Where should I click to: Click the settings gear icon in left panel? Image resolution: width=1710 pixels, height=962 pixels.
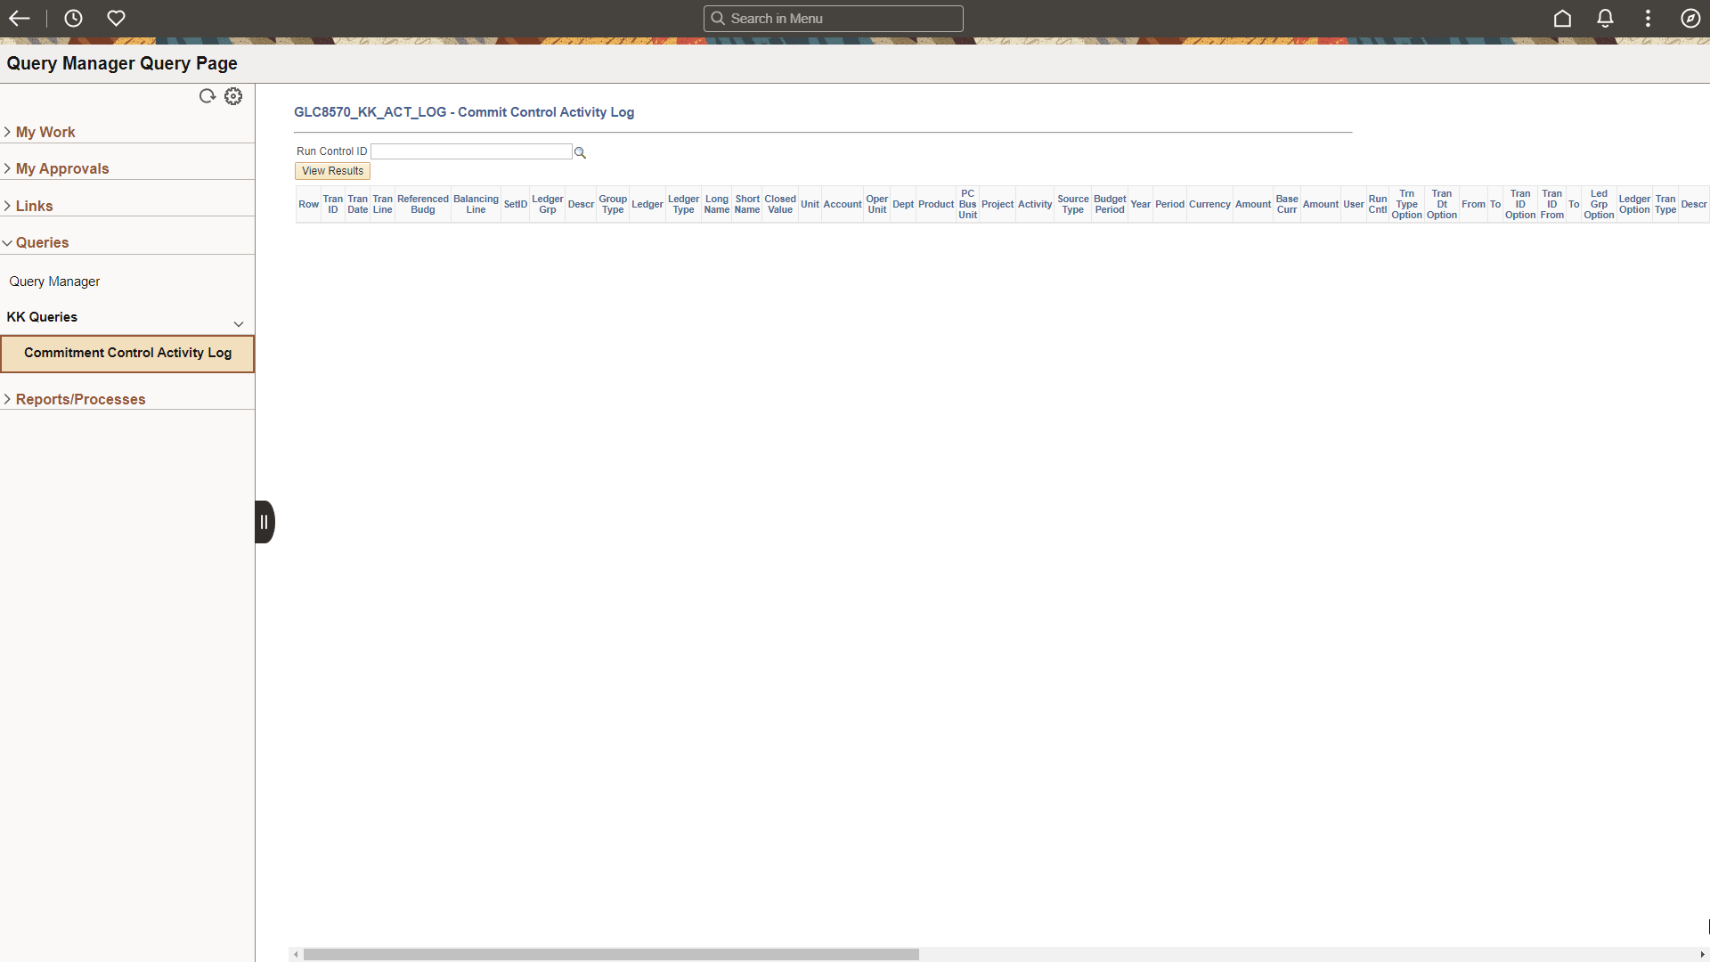click(233, 96)
